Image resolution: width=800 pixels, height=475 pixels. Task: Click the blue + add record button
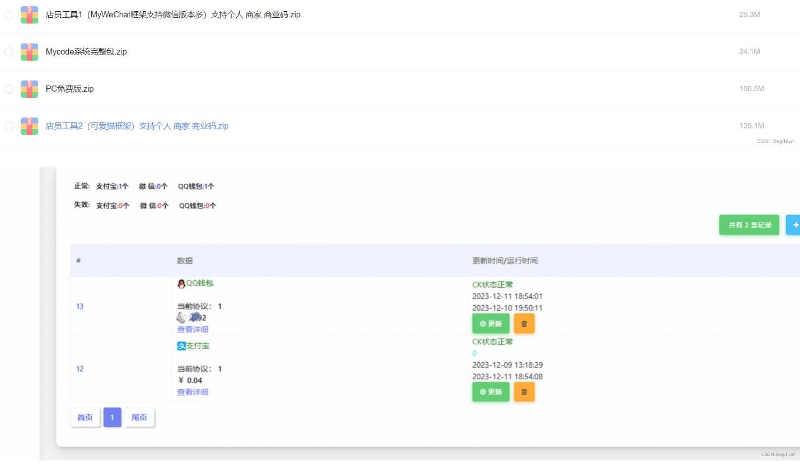[x=794, y=225]
